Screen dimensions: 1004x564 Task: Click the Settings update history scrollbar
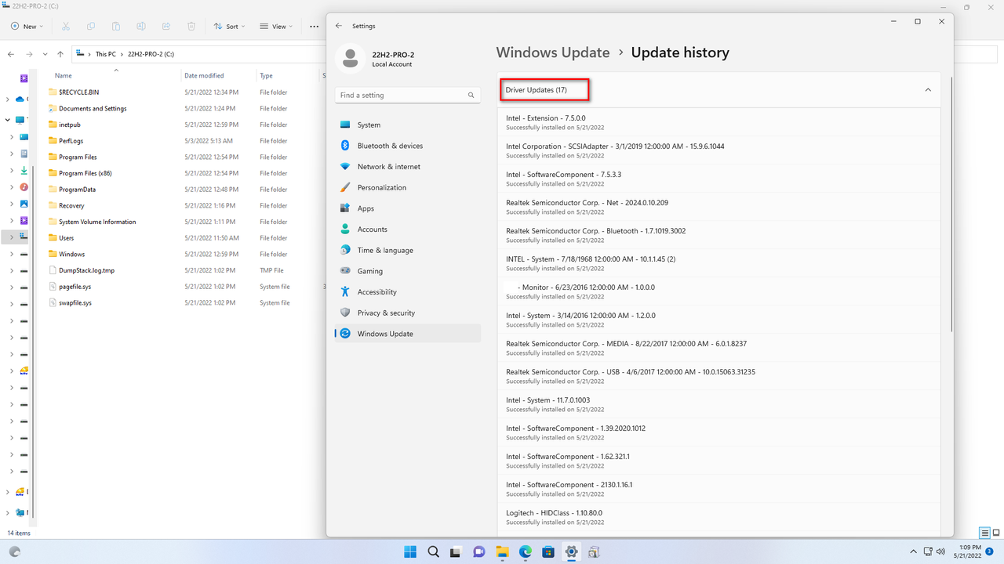(951, 205)
